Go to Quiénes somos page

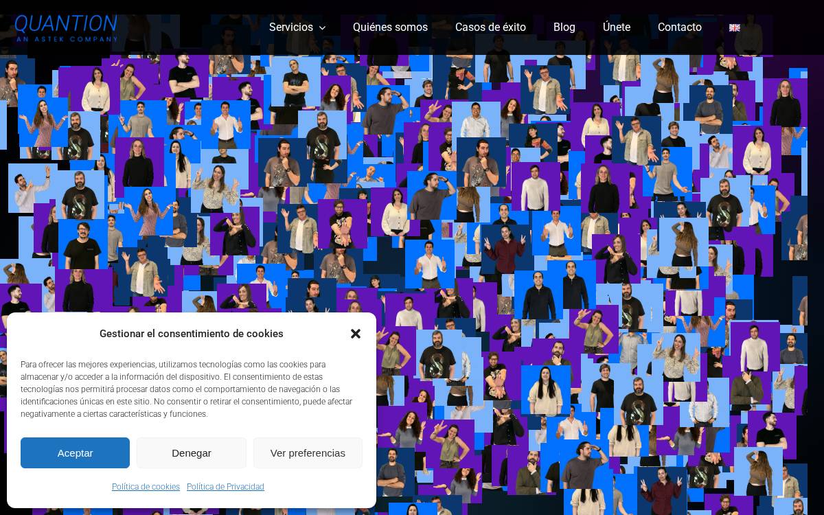[x=390, y=27]
